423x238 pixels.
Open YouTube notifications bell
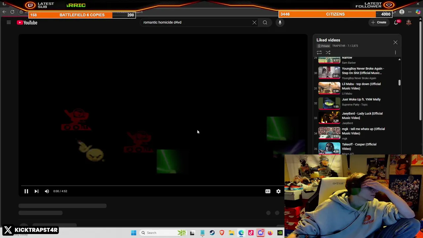pyautogui.click(x=396, y=22)
